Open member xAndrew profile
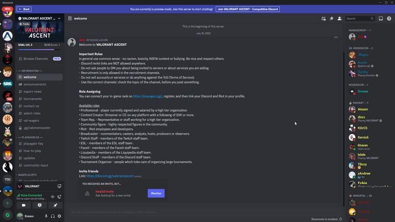Viewport: 395px width, 222px height. [x=368, y=175]
